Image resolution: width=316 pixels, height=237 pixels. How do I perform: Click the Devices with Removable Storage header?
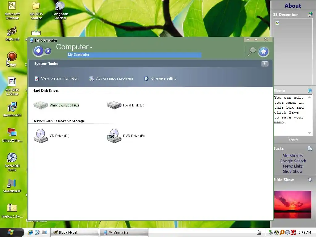pyautogui.click(x=58, y=121)
